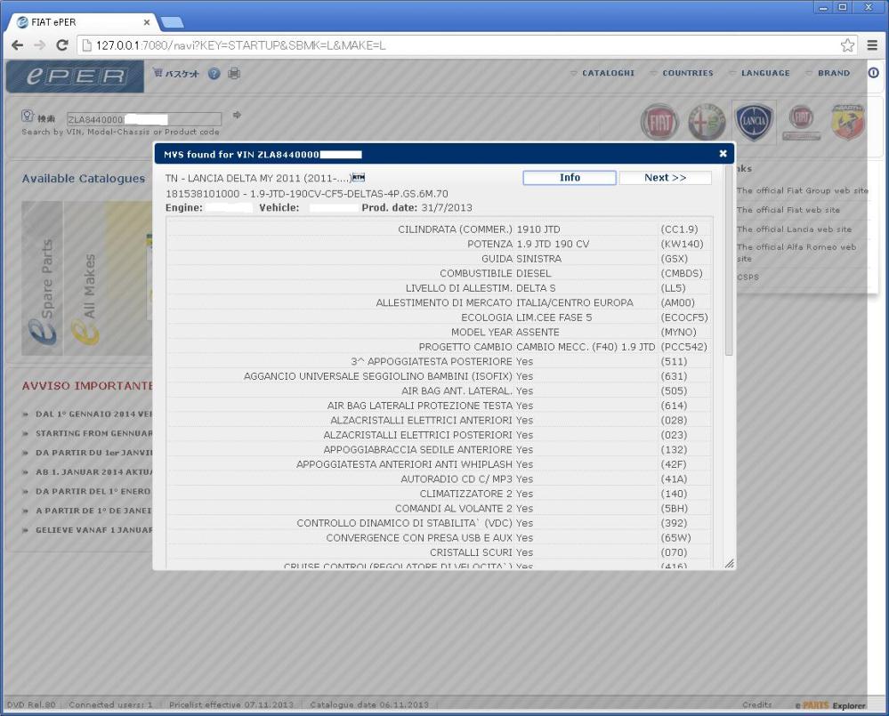Go back using browser back arrow
Viewport: 889px width, 716px height.
click(18, 45)
